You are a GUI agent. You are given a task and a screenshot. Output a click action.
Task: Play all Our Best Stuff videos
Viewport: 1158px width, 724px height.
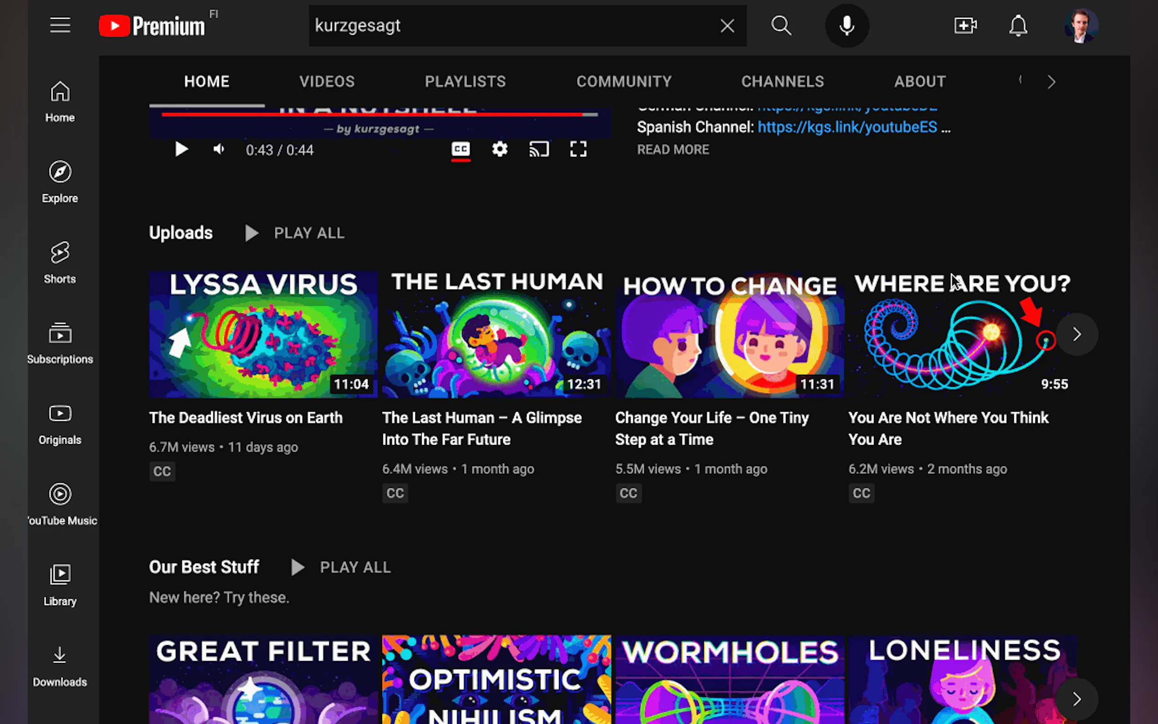(341, 568)
